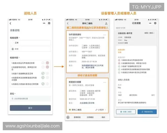167x133 pixels.
Task: Open the 数据提交提醒 message title
Action: point(75,82)
